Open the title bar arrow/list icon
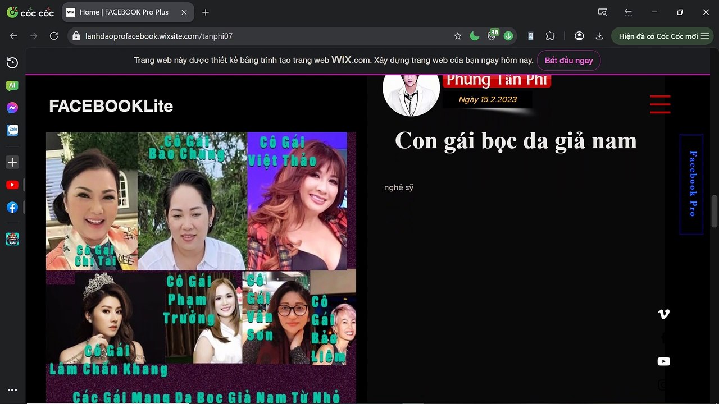 click(x=629, y=12)
